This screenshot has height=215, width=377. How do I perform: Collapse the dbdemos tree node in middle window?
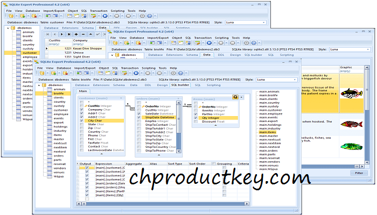112,55
